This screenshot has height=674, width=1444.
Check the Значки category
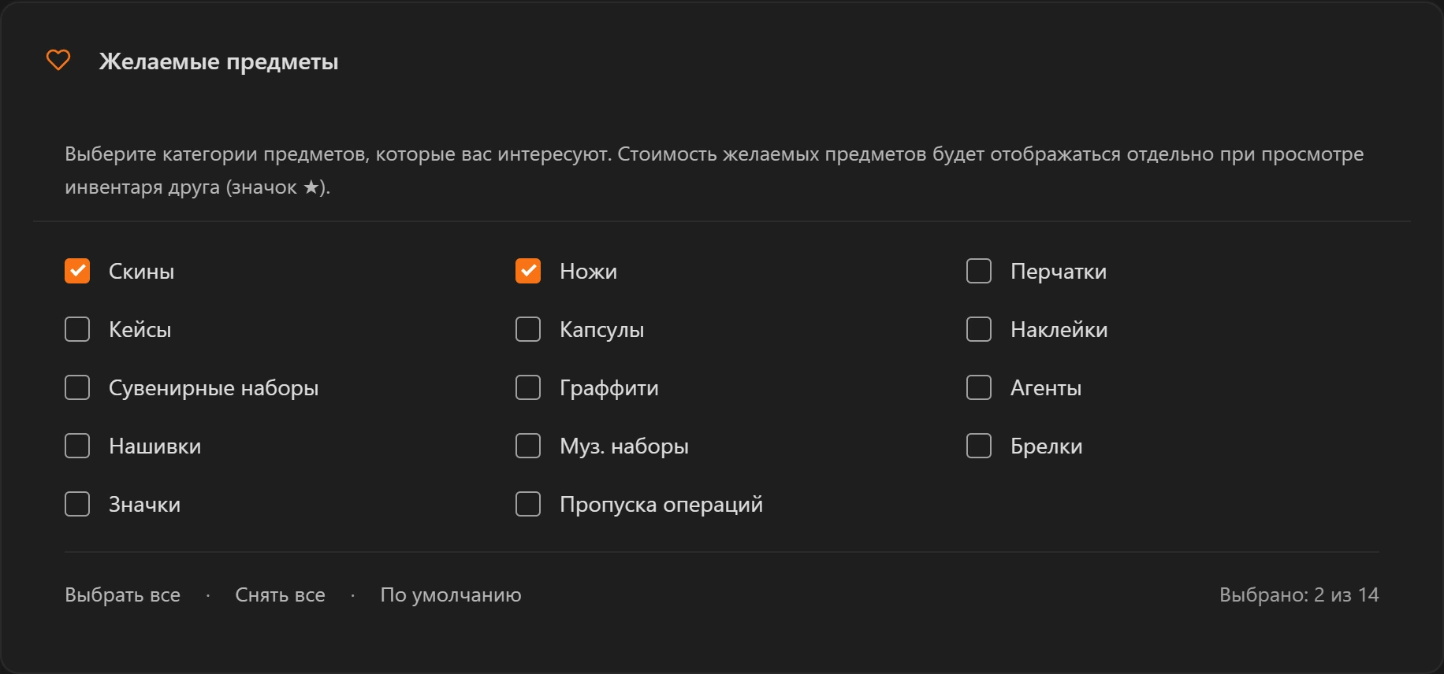(77, 504)
